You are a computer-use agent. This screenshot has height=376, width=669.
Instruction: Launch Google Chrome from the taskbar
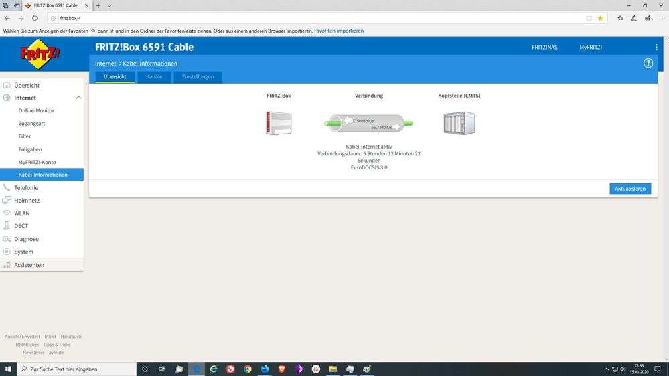pyautogui.click(x=248, y=369)
